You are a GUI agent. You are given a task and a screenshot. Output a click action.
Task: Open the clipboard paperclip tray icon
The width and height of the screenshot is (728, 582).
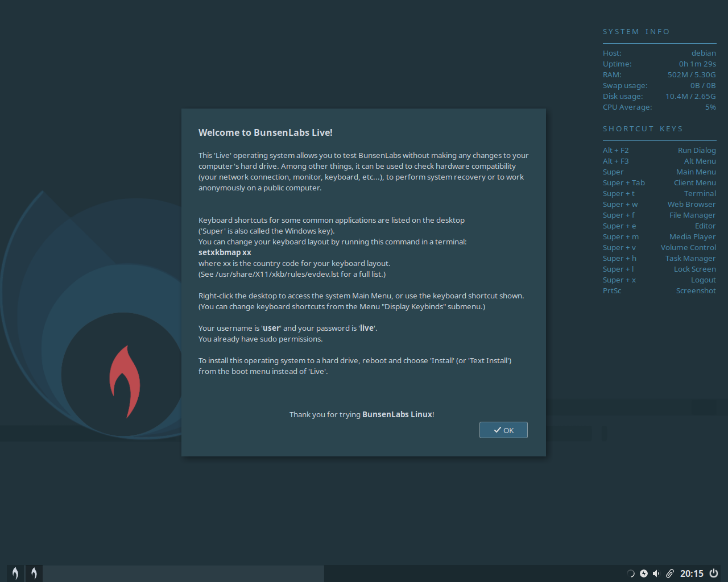pyautogui.click(x=670, y=573)
